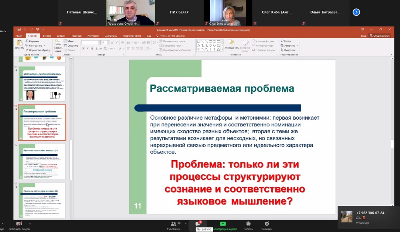Toggle italic formatting (К)
This screenshot has height=232, width=400.
pos(87,48)
